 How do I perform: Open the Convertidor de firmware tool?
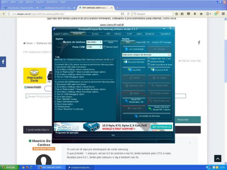coord(147,116)
